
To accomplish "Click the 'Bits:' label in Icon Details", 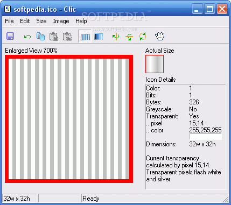I will [151, 95].
